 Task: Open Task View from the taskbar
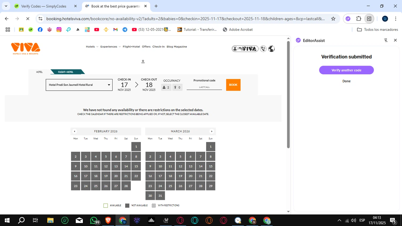35,220
